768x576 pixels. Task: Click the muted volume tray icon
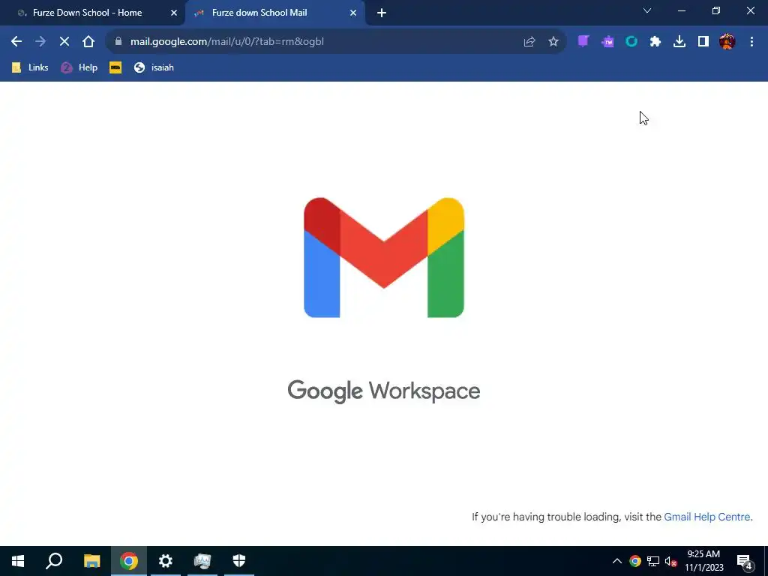pyautogui.click(x=670, y=561)
